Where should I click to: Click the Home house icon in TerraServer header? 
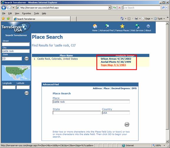tap(95, 26)
